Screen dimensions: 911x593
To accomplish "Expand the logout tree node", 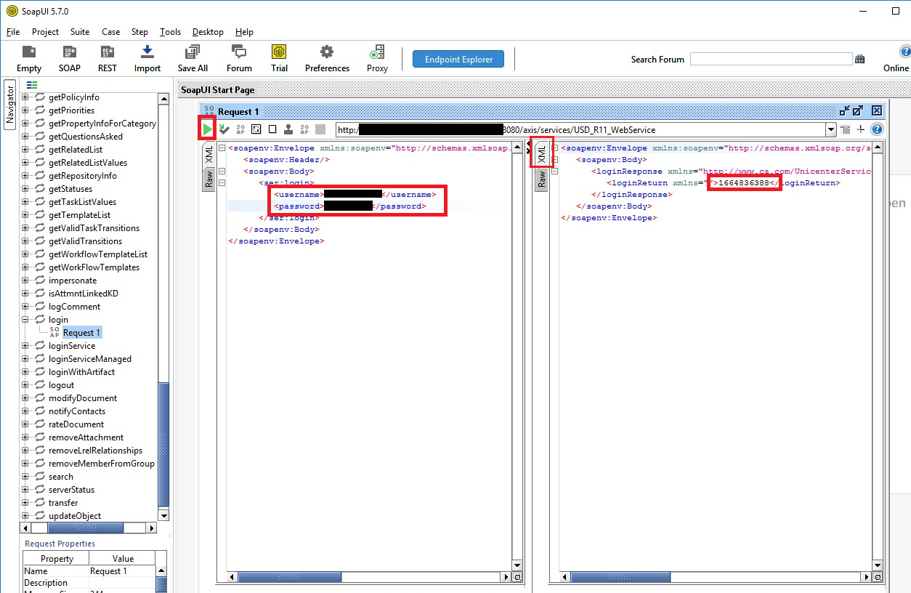I will coord(25,385).
